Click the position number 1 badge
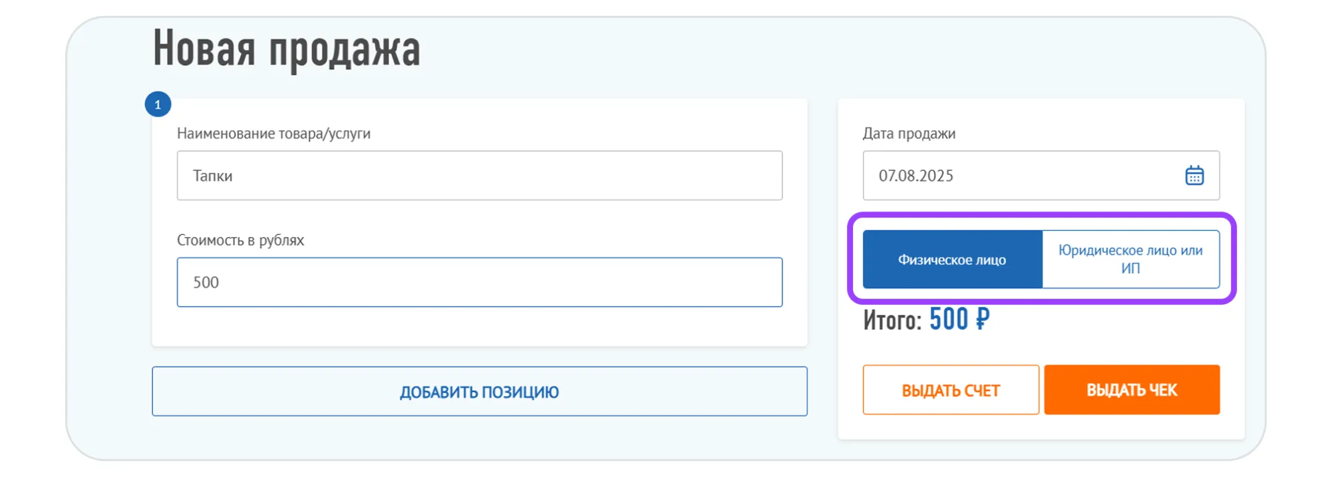This screenshot has width=1330, height=477. (x=158, y=104)
